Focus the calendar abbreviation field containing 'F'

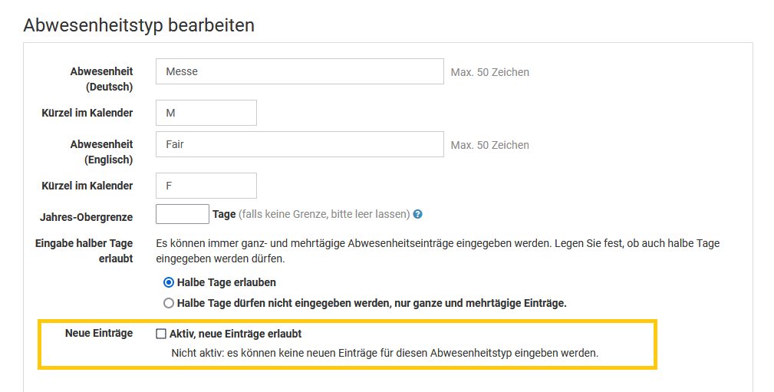206,186
